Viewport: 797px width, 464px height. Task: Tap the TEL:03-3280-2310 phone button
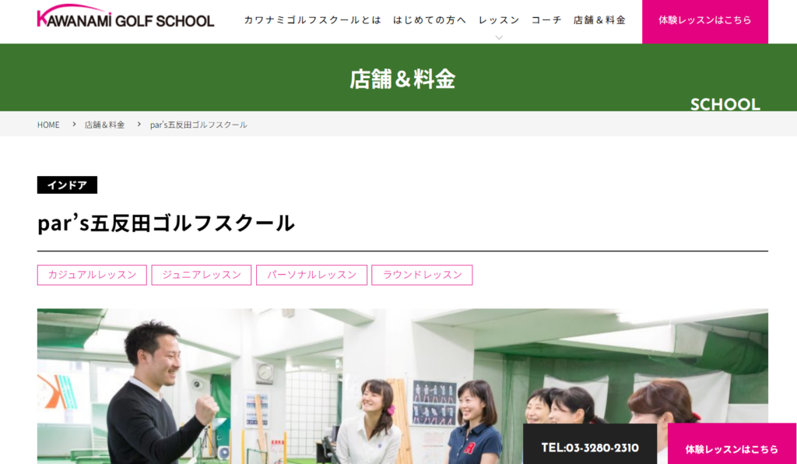pos(590,448)
